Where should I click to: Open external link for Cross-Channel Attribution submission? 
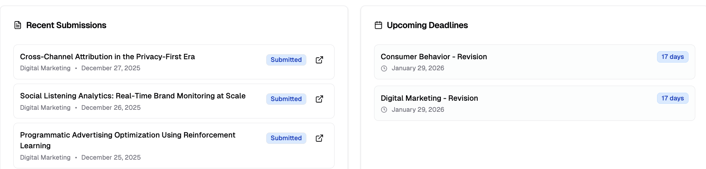pos(319,60)
